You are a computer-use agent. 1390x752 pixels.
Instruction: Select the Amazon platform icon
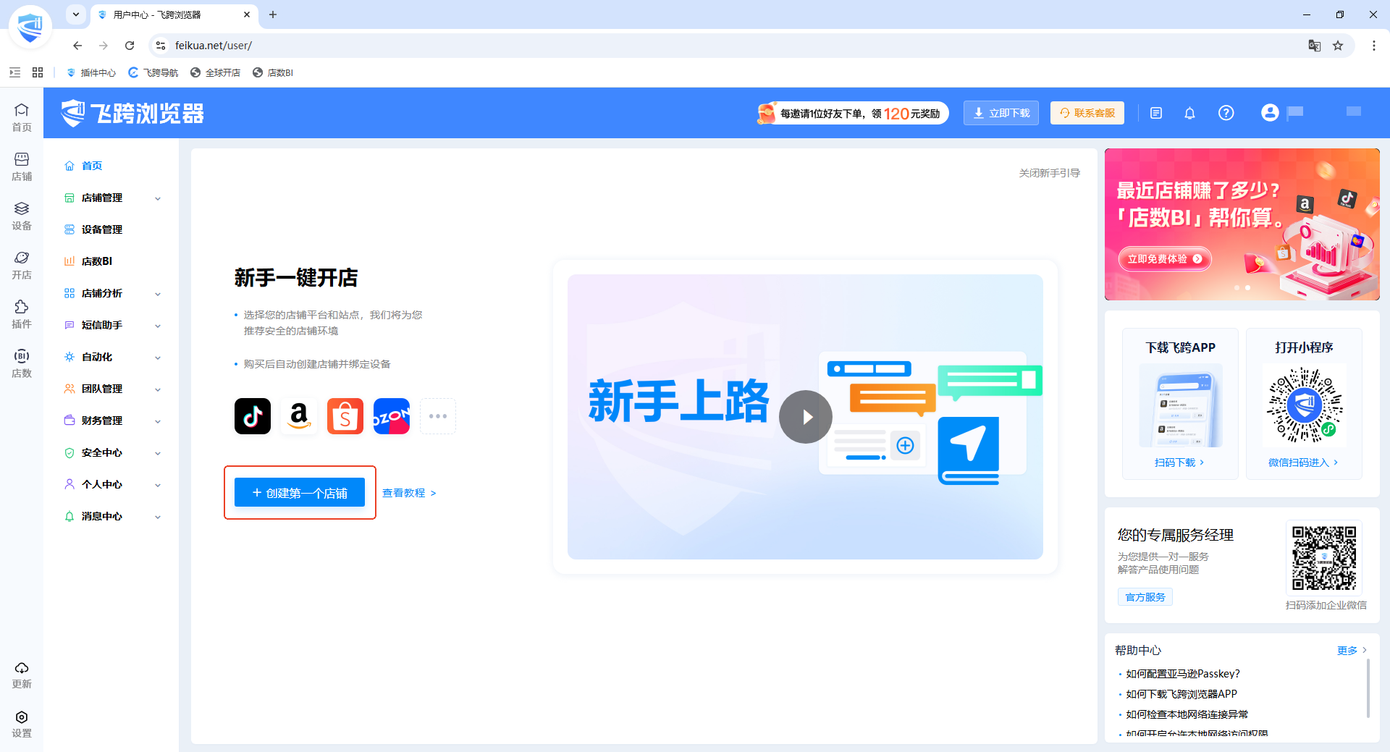pyautogui.click(x=299, y=416)
